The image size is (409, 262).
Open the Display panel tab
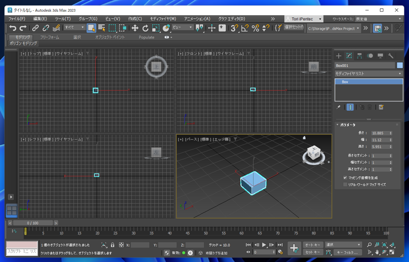(x=380, y=56)
